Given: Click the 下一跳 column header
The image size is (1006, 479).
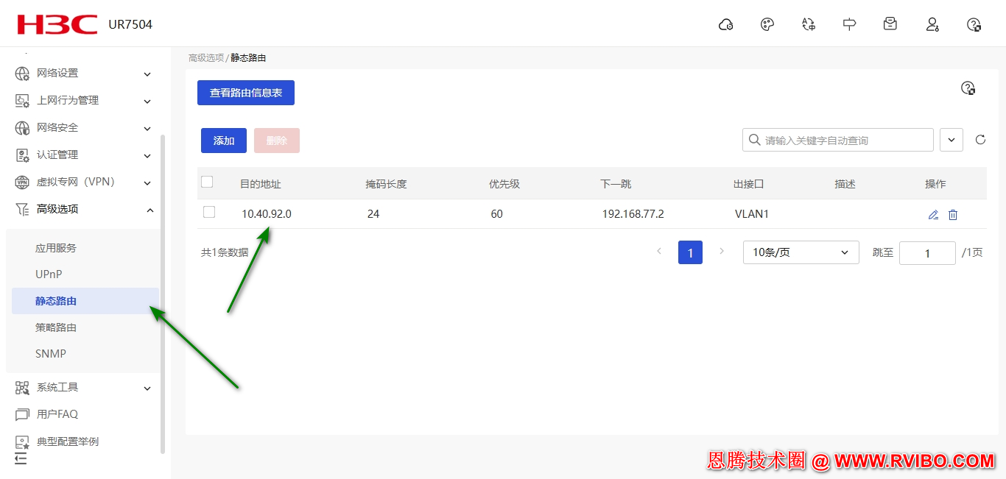Looking at the screenshot, I should click(616, 184).
